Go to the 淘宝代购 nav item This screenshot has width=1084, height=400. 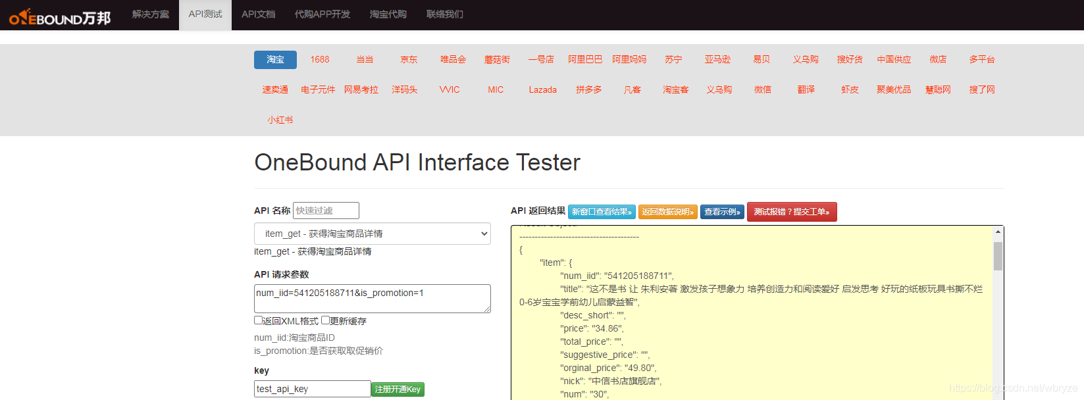tap(388, 14)
